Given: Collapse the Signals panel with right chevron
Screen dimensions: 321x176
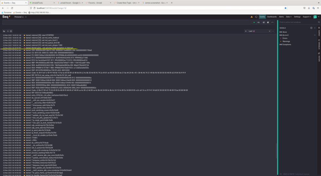Looking at the screenshot, I should coord(315,28).
